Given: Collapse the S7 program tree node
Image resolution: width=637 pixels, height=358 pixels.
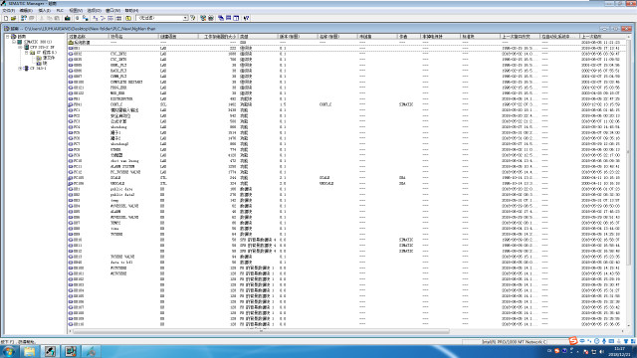Looking at the screenshot, I should pyautogui.click(x=27, y=53).
